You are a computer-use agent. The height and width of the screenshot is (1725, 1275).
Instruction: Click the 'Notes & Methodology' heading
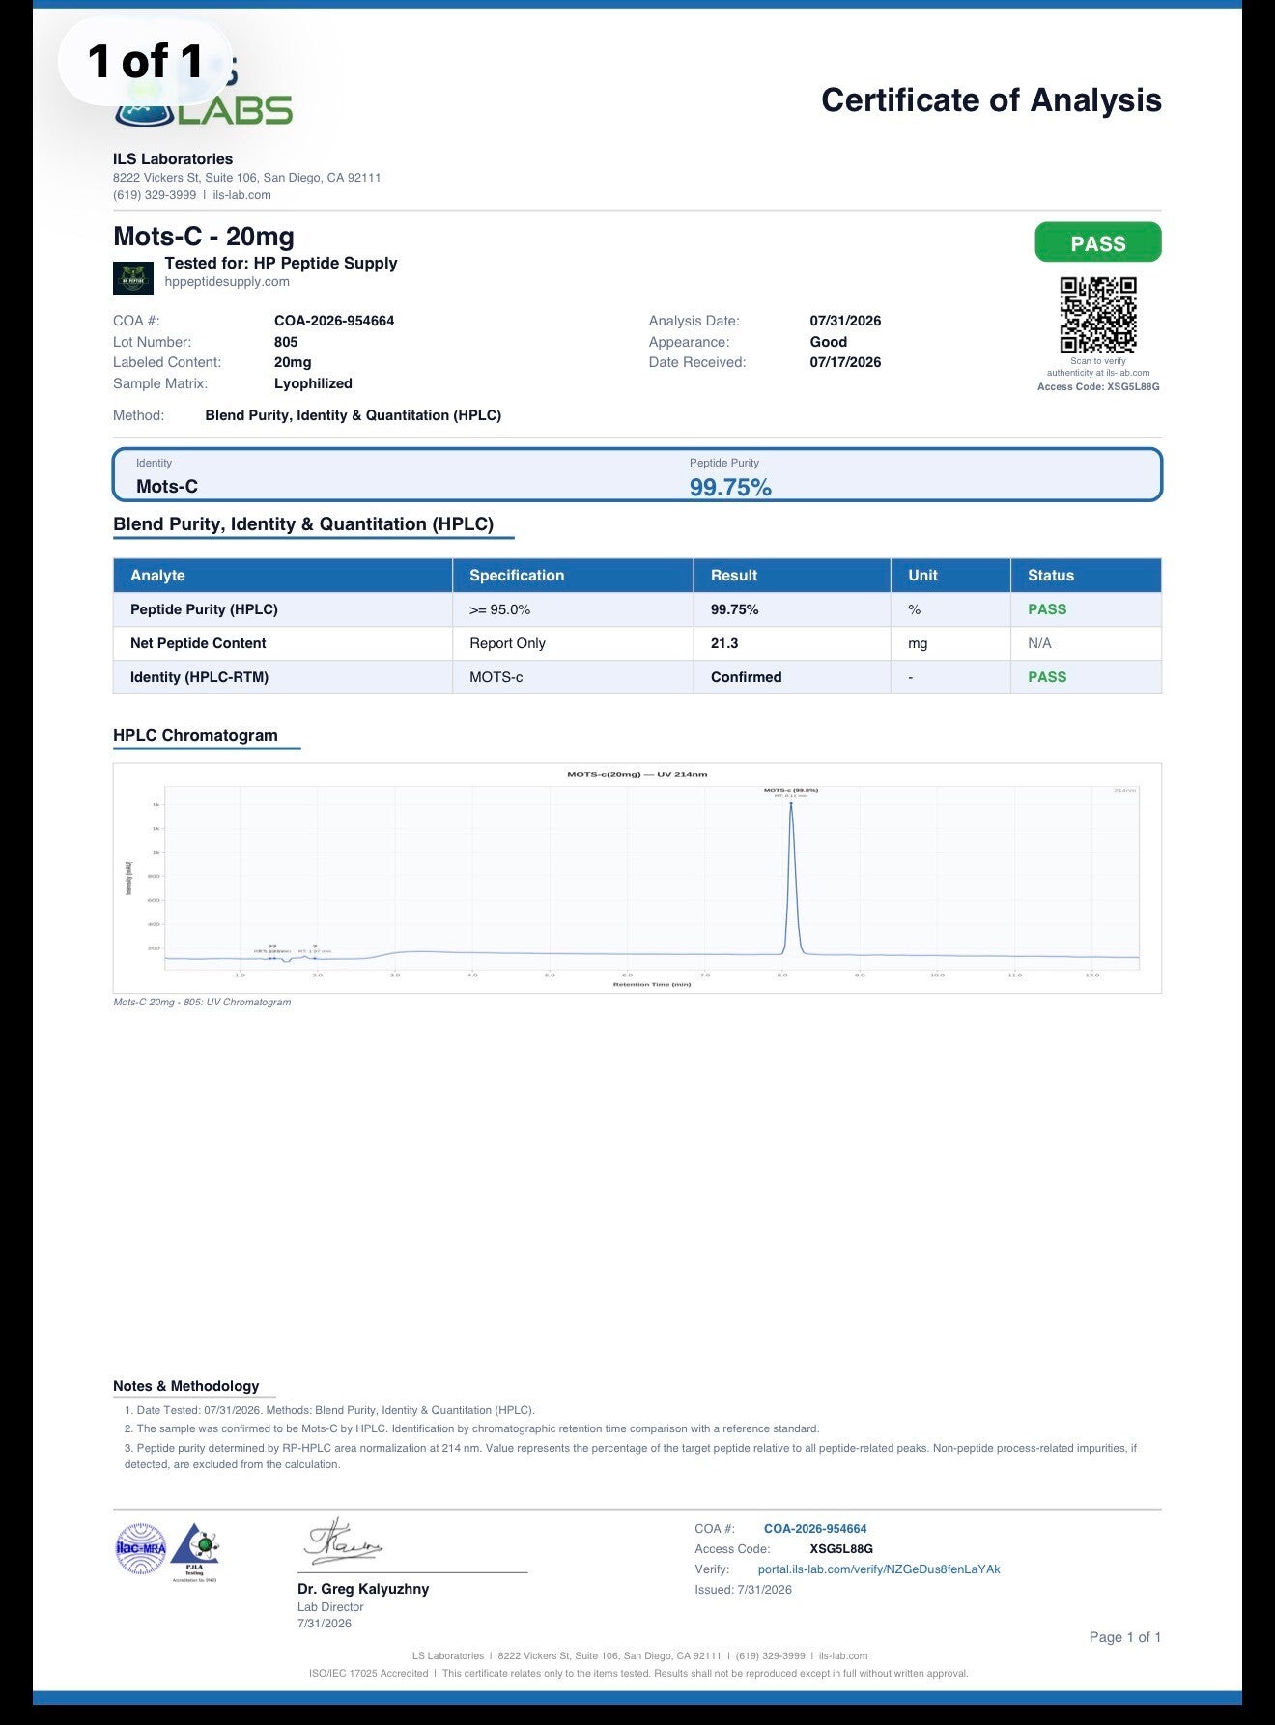pos(186,1386)
